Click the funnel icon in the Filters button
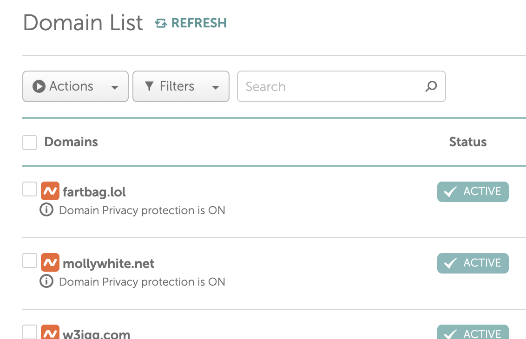 pyautogui.click(x=149, y=86)
